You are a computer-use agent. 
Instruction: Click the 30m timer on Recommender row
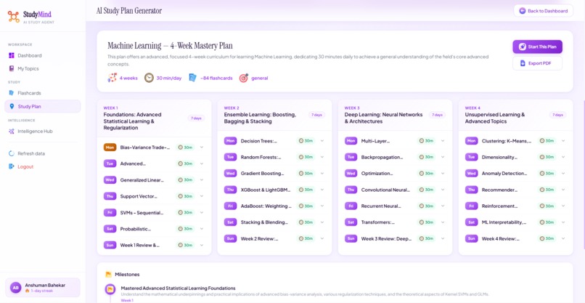(547, 190)
